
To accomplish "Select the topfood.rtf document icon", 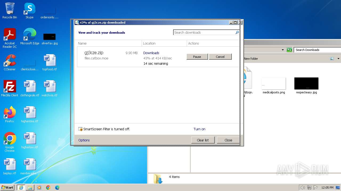I will pyautogui.click(x=50, y=63).
